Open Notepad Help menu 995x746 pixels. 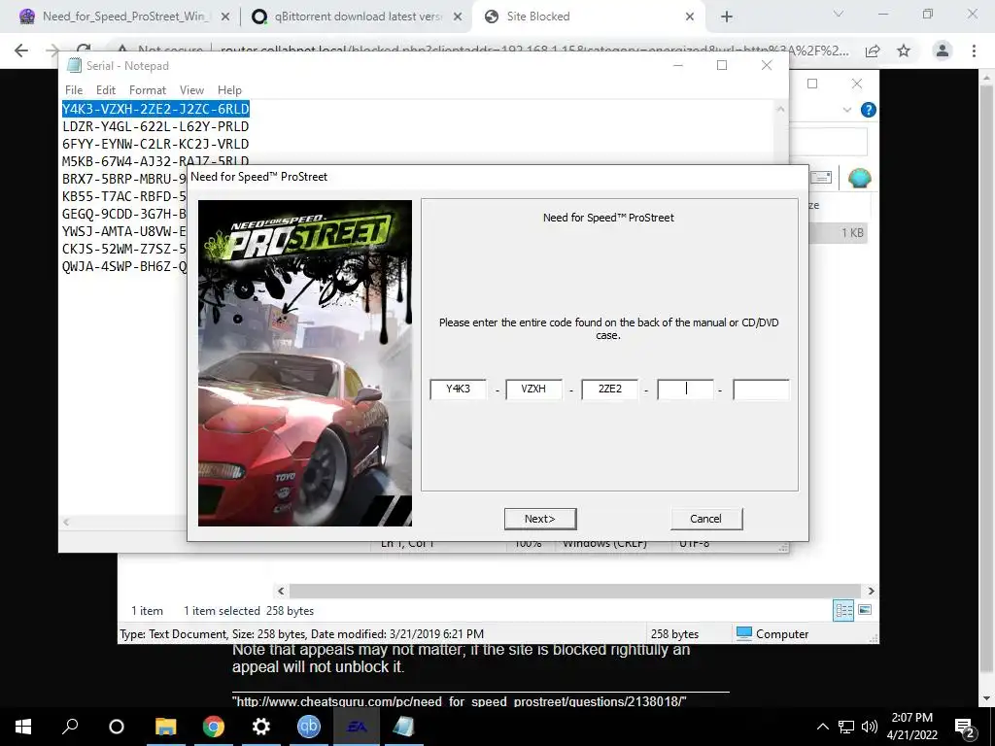tap(229, 90)
